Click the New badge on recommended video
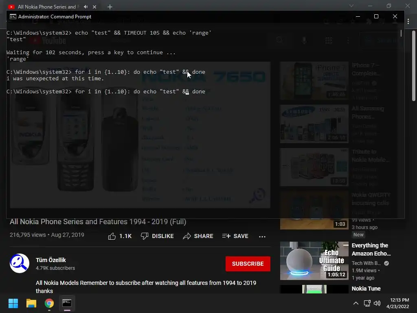This screenshot has height=313, width=417. (x=358, y=234)
